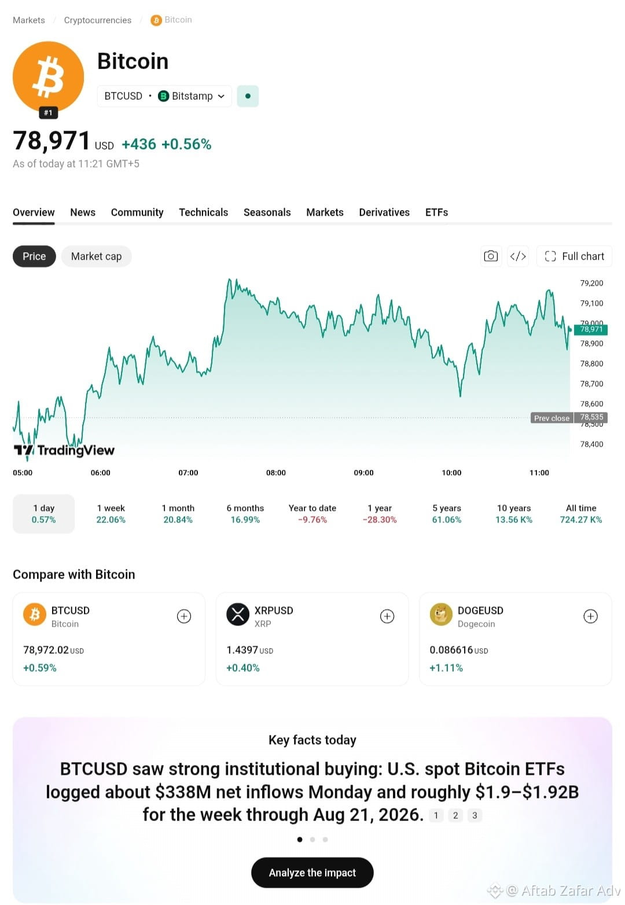Click Analyze the impact button
Viewport: 625px width, 905px height.
pos(312,873)
